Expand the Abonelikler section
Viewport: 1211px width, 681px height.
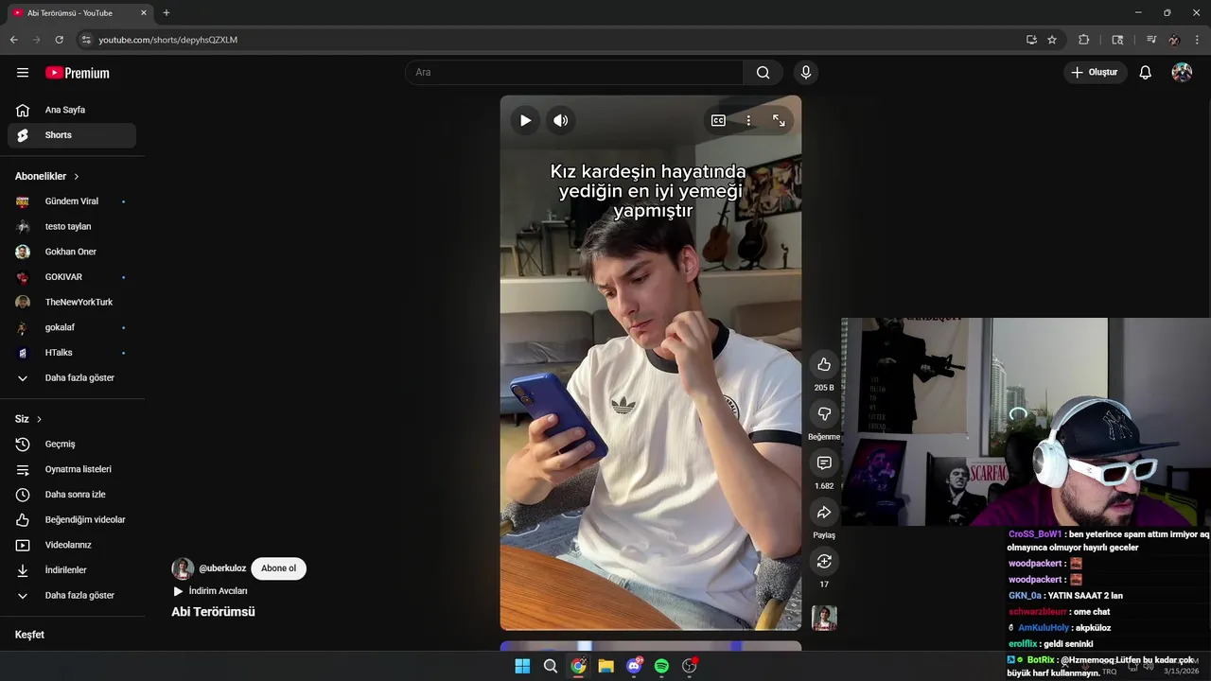click(x=47, y=176)
